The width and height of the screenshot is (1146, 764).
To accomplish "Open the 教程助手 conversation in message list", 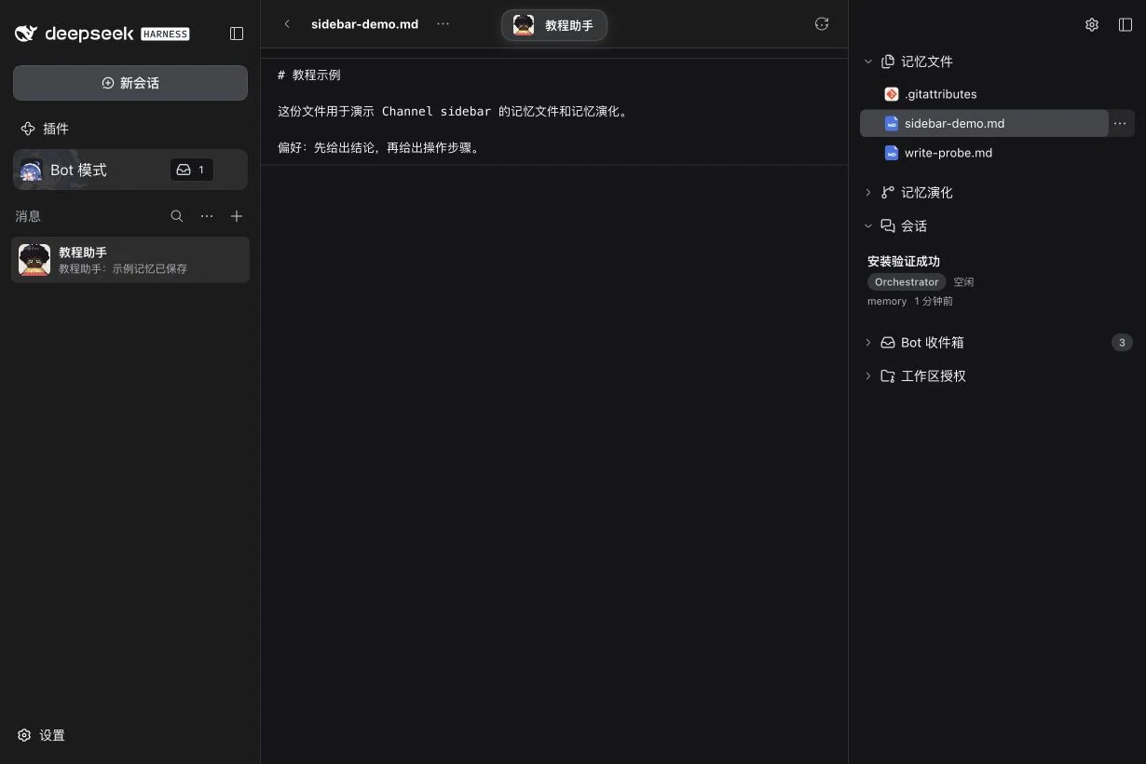I will point(130,260).
